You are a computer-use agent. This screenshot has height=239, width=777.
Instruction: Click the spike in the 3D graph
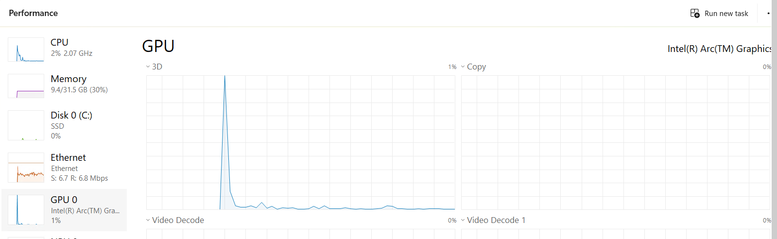coord(224,97)
